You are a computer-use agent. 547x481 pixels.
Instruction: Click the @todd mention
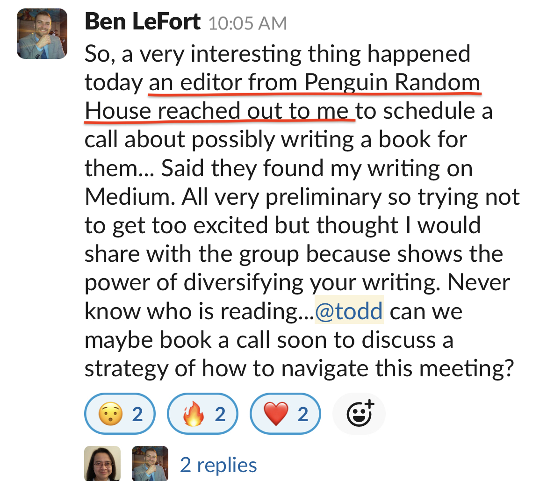tap(349, 311)
